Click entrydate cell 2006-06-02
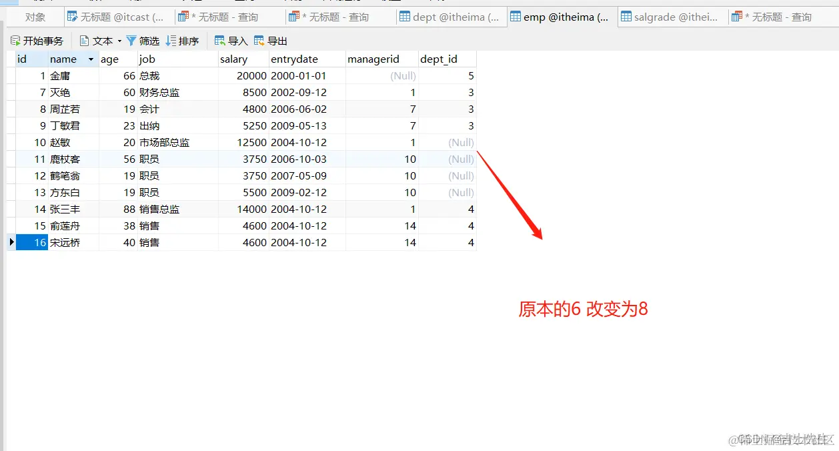This screenshot has height=451, width=839. pos(307,109)
